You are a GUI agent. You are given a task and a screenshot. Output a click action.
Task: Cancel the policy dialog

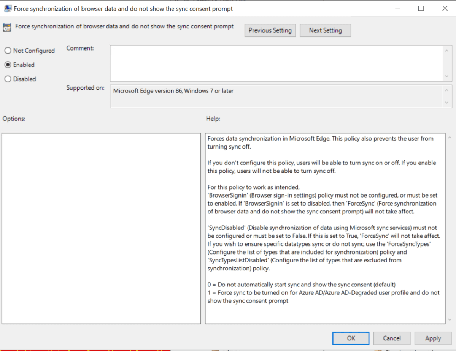click(392, 338)
